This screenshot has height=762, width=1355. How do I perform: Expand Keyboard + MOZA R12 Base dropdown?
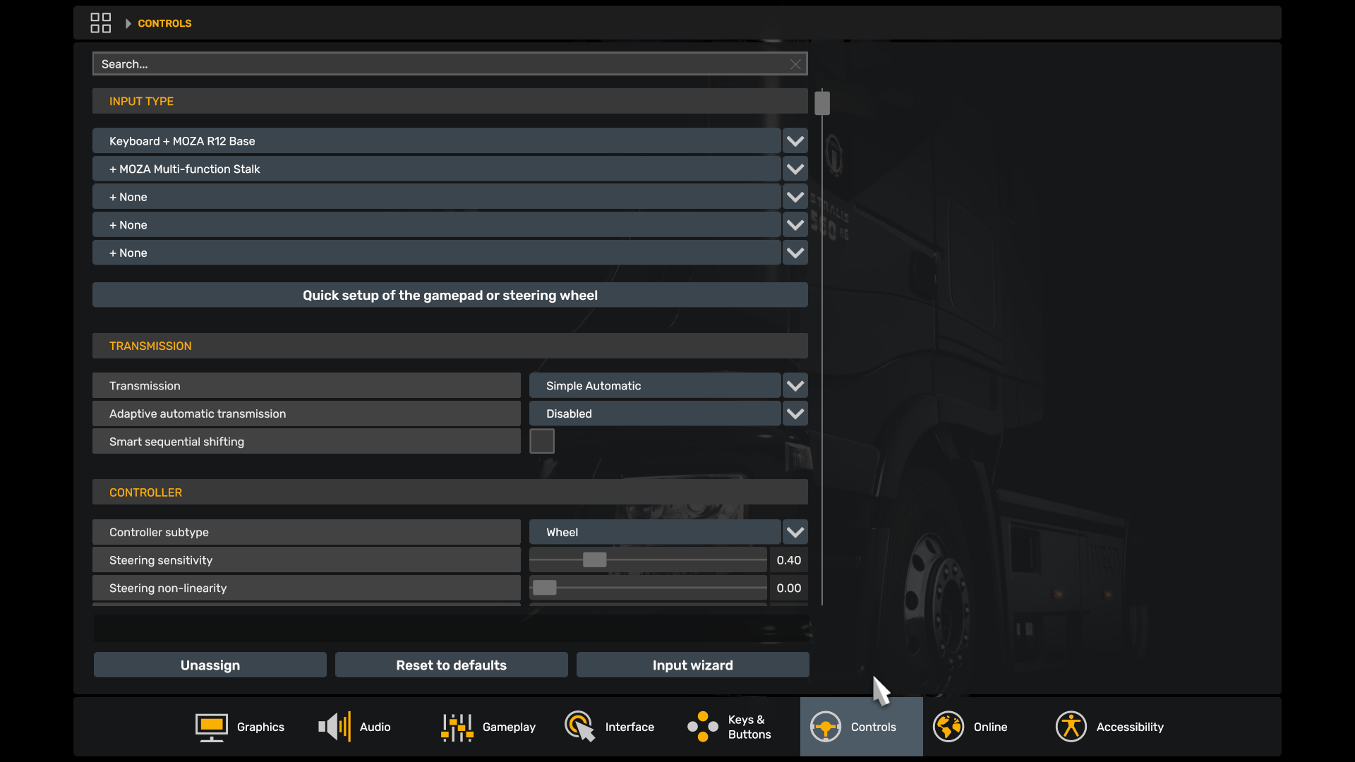tap(795, 141)
